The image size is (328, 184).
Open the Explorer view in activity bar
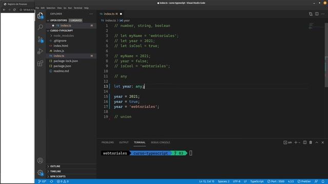(x=40, y=15)
